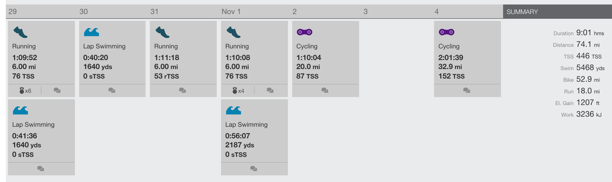Click the x6 medal icon on Oct 29 run
Viewport: 612px width, 182px height.
point(25,90)
